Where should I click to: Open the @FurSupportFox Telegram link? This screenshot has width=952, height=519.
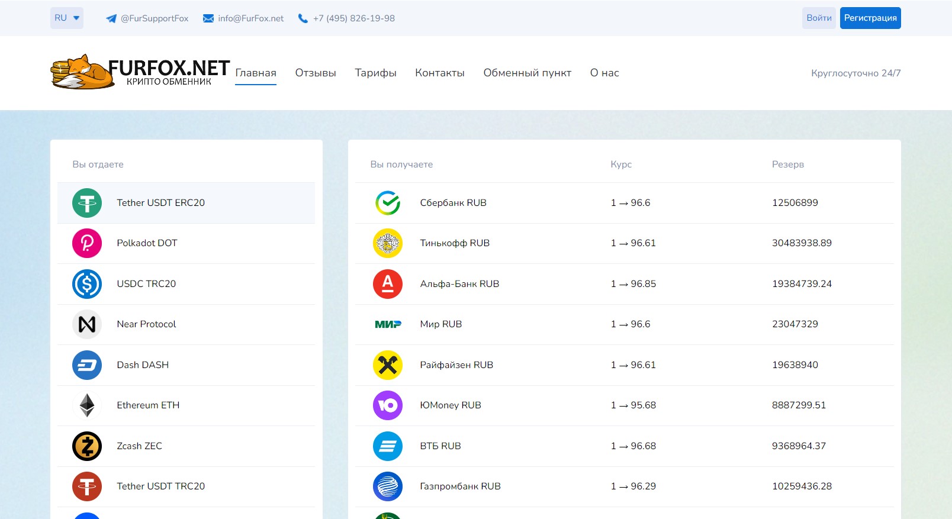click(x=147, y=18)
